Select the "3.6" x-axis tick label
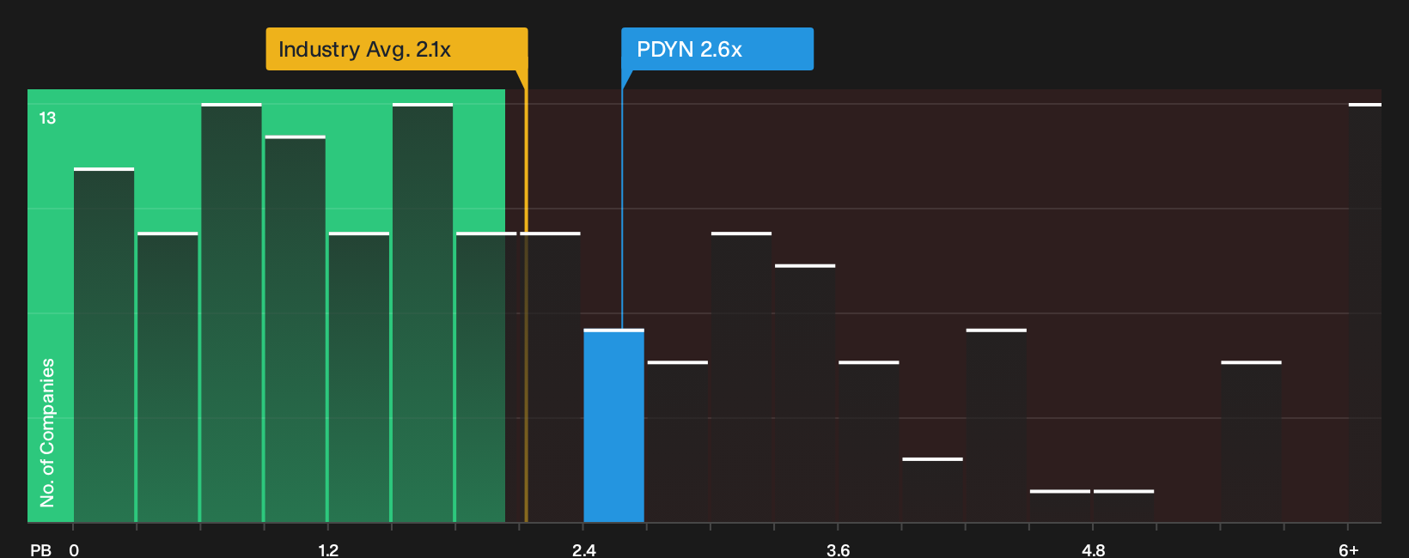This screenshot has width=1409, height=558. click(839, 550)
